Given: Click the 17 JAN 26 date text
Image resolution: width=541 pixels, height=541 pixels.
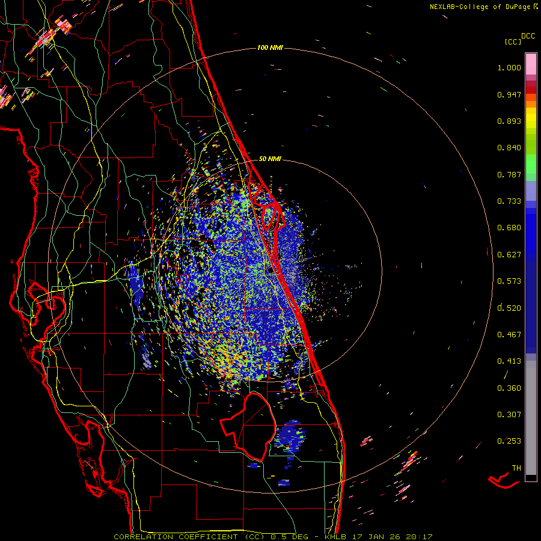Looking at the screenshot, I should coord(377,537).
